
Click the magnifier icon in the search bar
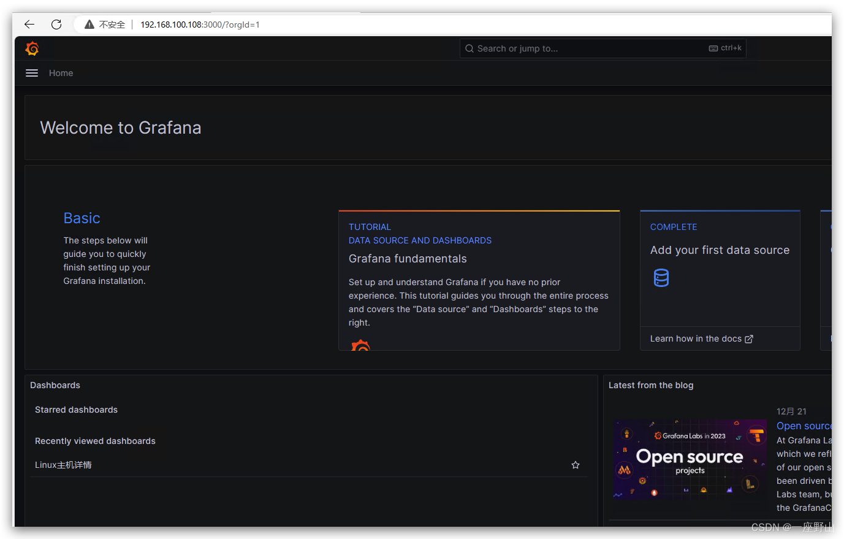pos(470,48)
